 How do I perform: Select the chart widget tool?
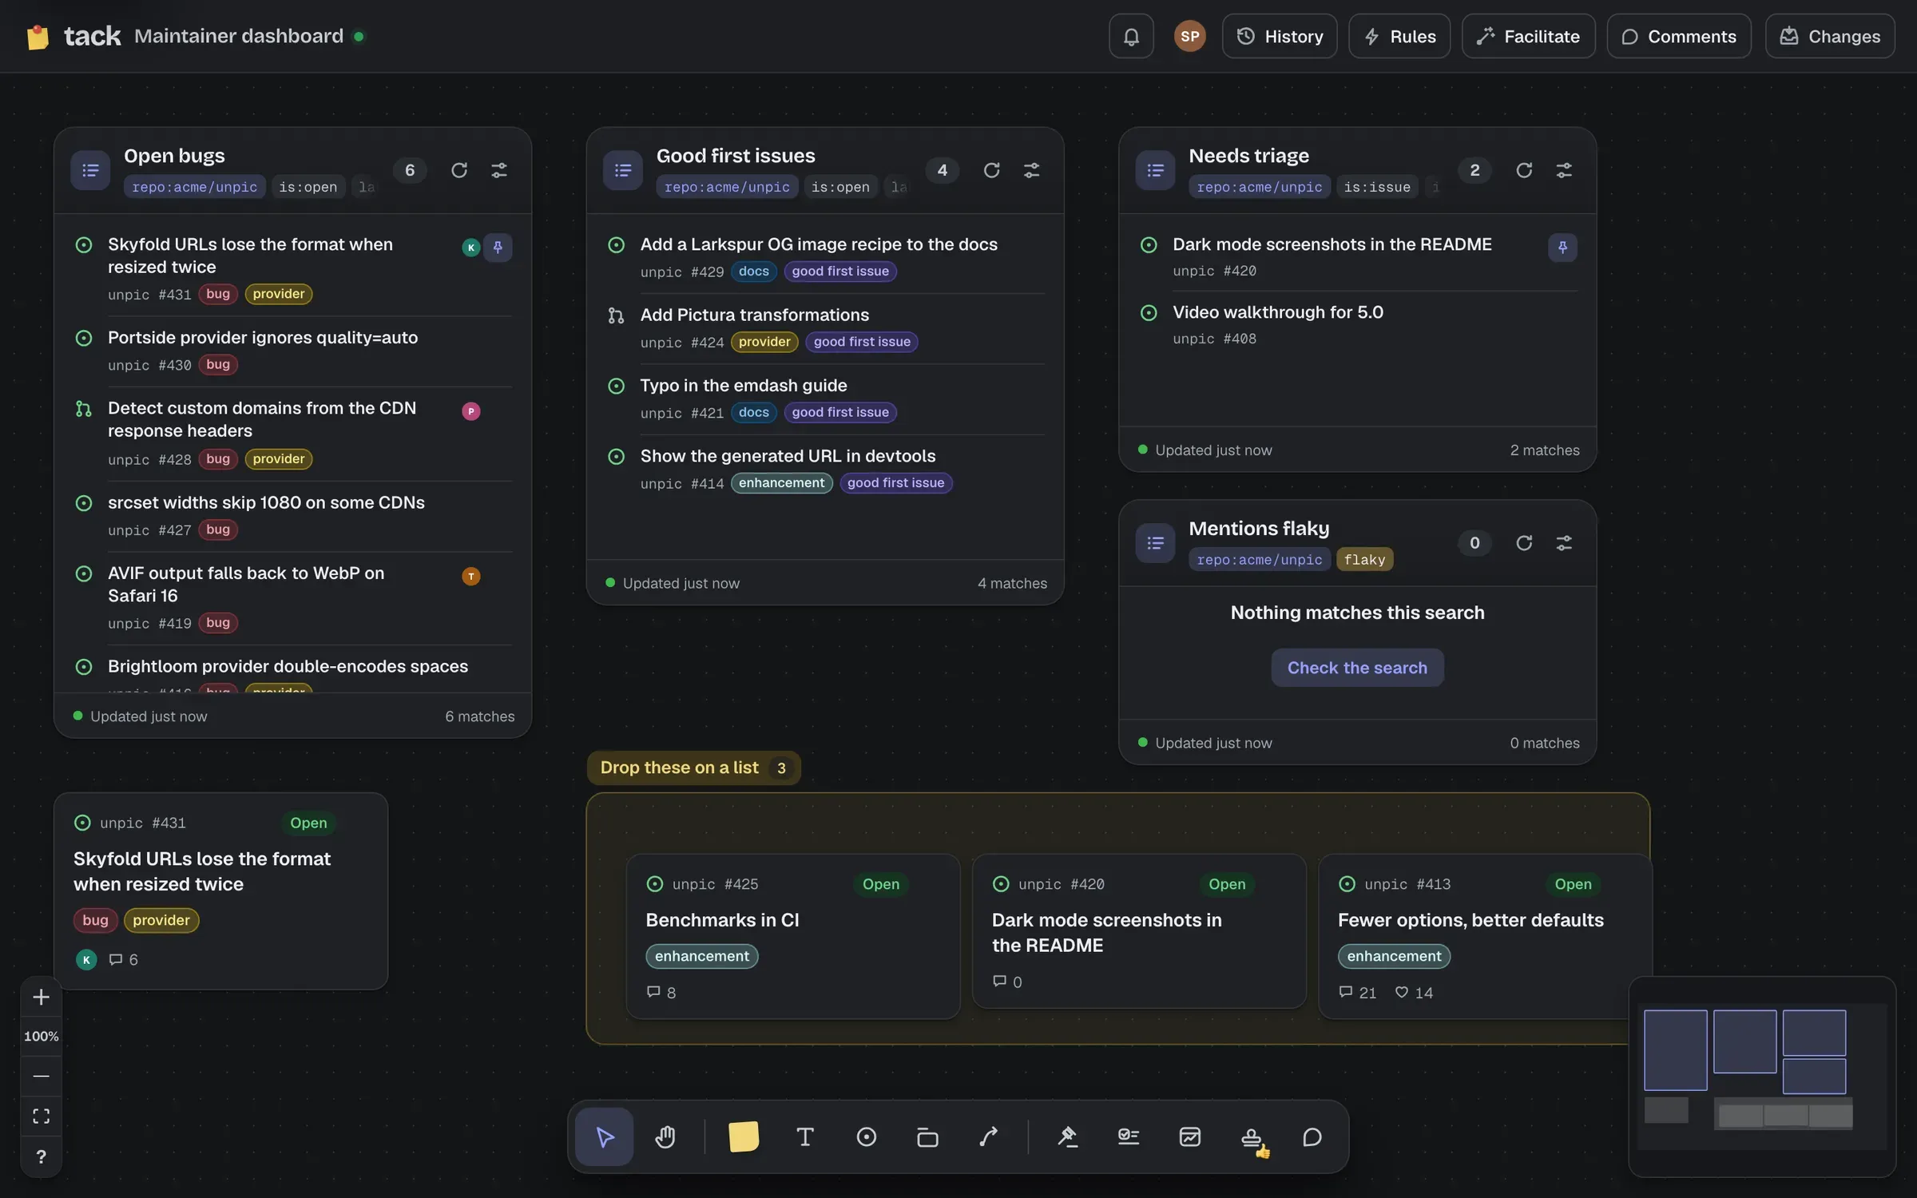pos(1190,1137)
